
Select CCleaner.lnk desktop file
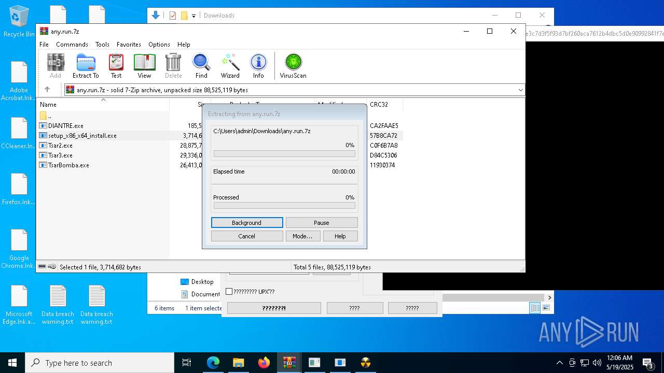click(x=19, y=134)
